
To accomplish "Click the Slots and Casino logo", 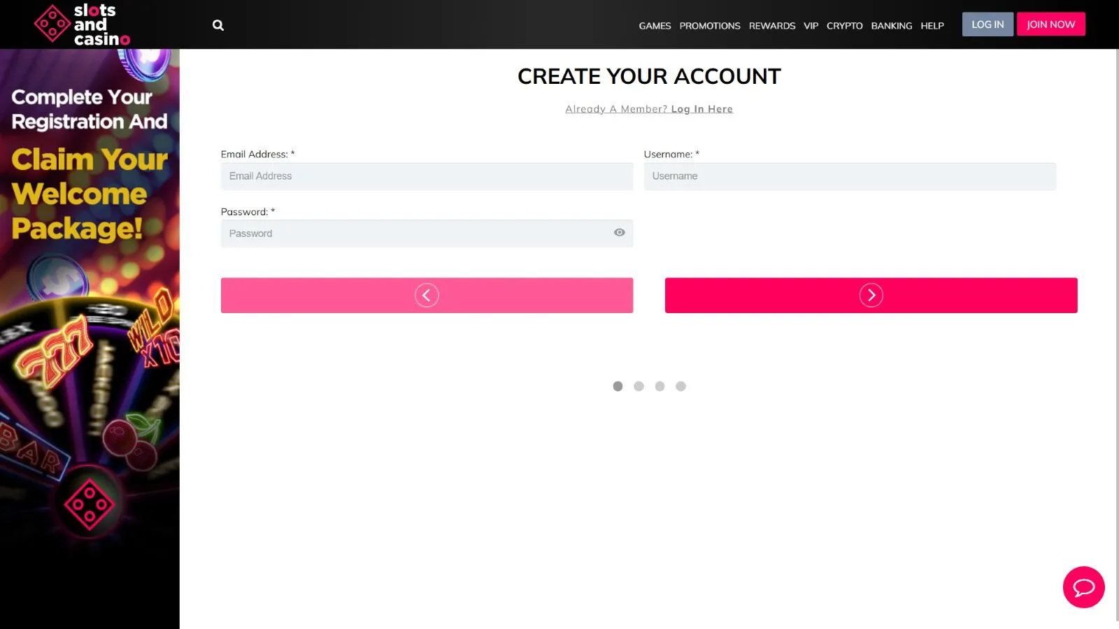I will point(82,24).
